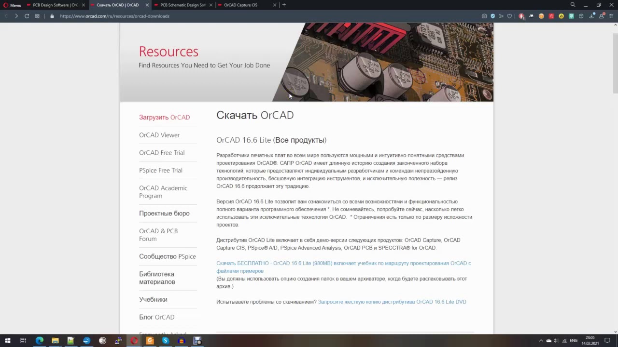Click the tab search magnifier icon
Image resolution: width=618 pixels, height=347 pixels.
pos(573,5)
